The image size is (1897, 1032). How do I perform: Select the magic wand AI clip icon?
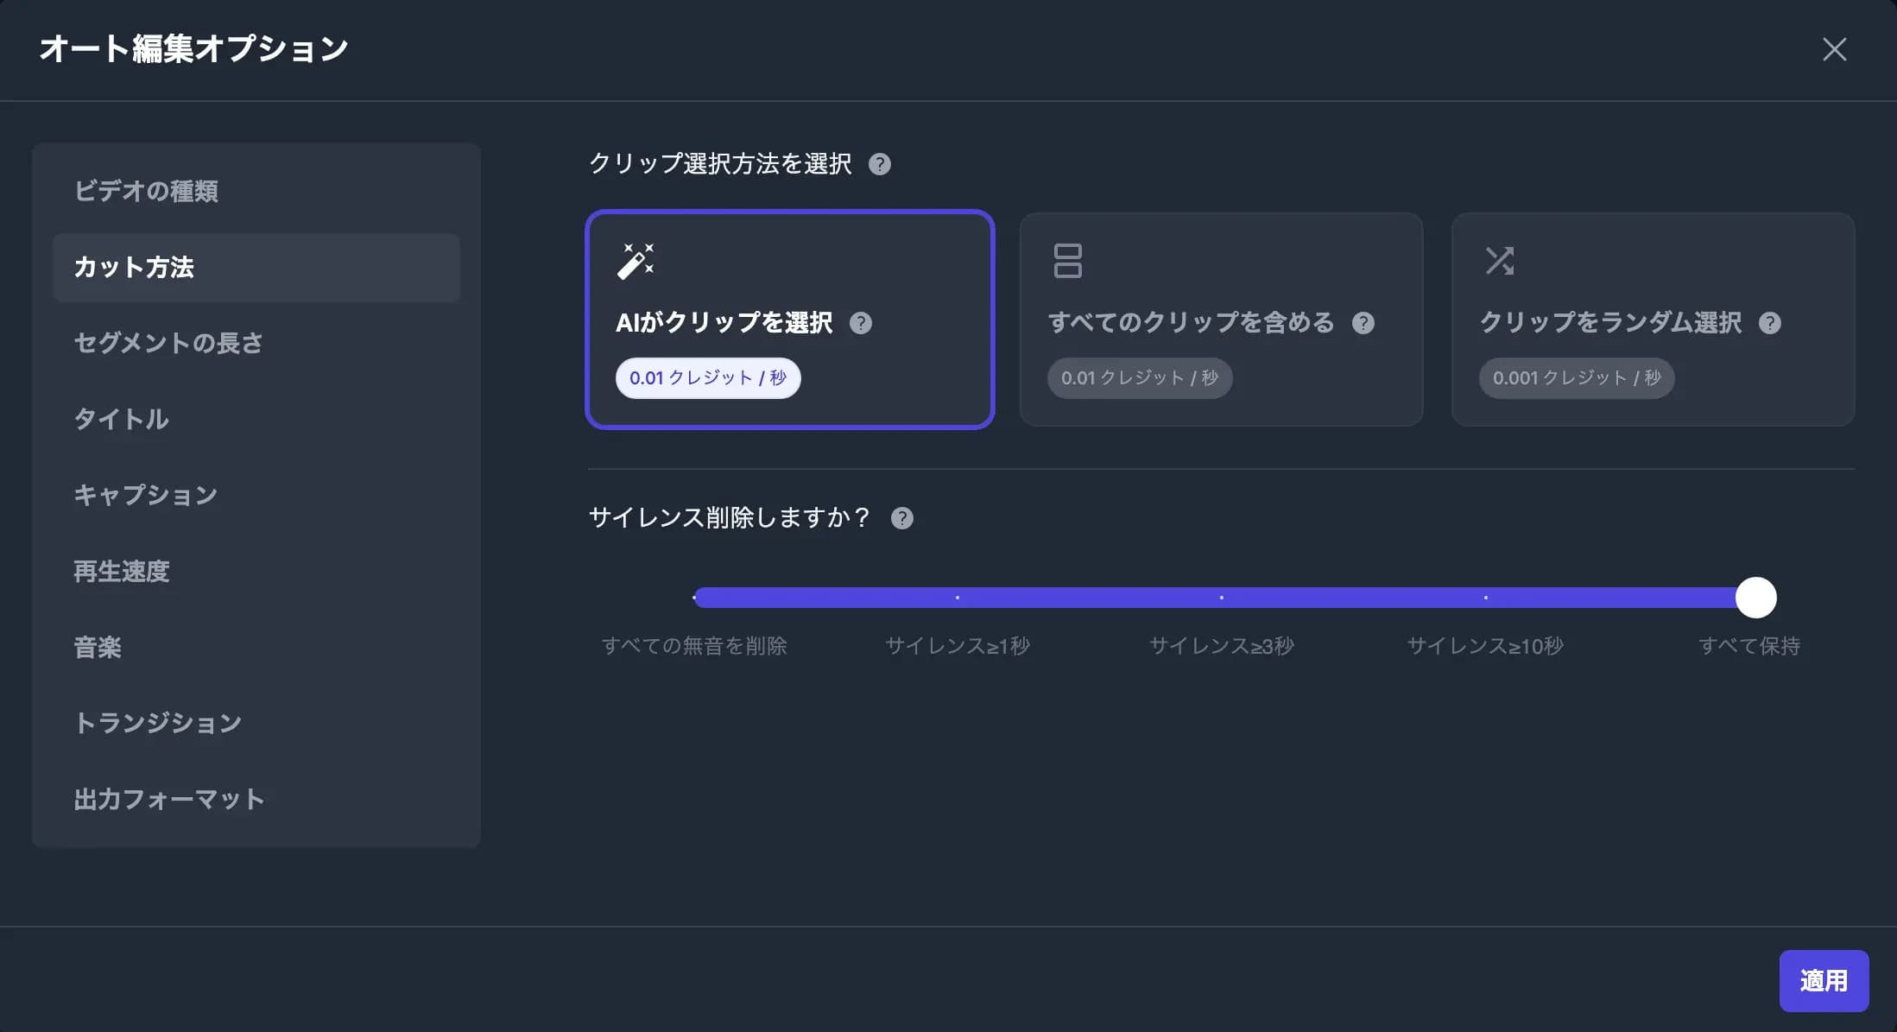(x=636, y=260)
